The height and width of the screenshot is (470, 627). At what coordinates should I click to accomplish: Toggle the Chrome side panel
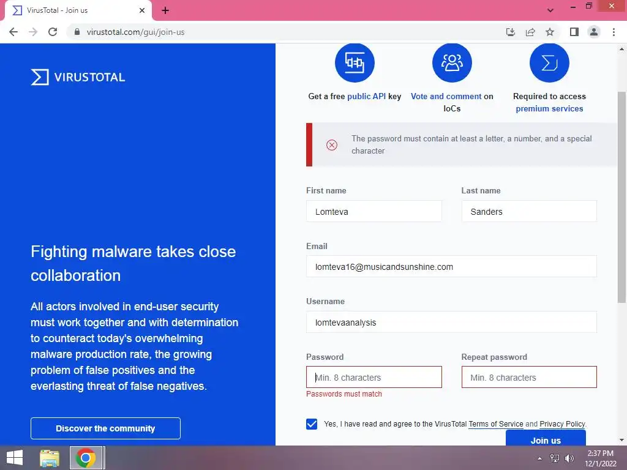[x=574, y=32]
